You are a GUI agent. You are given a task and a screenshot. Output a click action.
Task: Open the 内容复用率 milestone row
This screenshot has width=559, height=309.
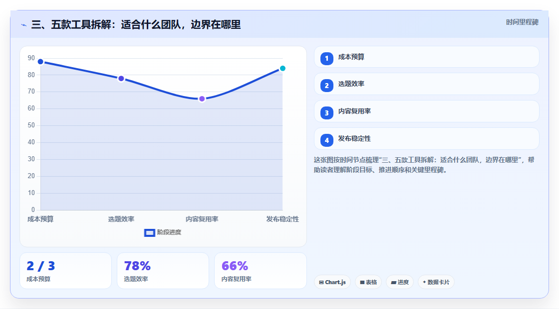(x=426, y=111)
